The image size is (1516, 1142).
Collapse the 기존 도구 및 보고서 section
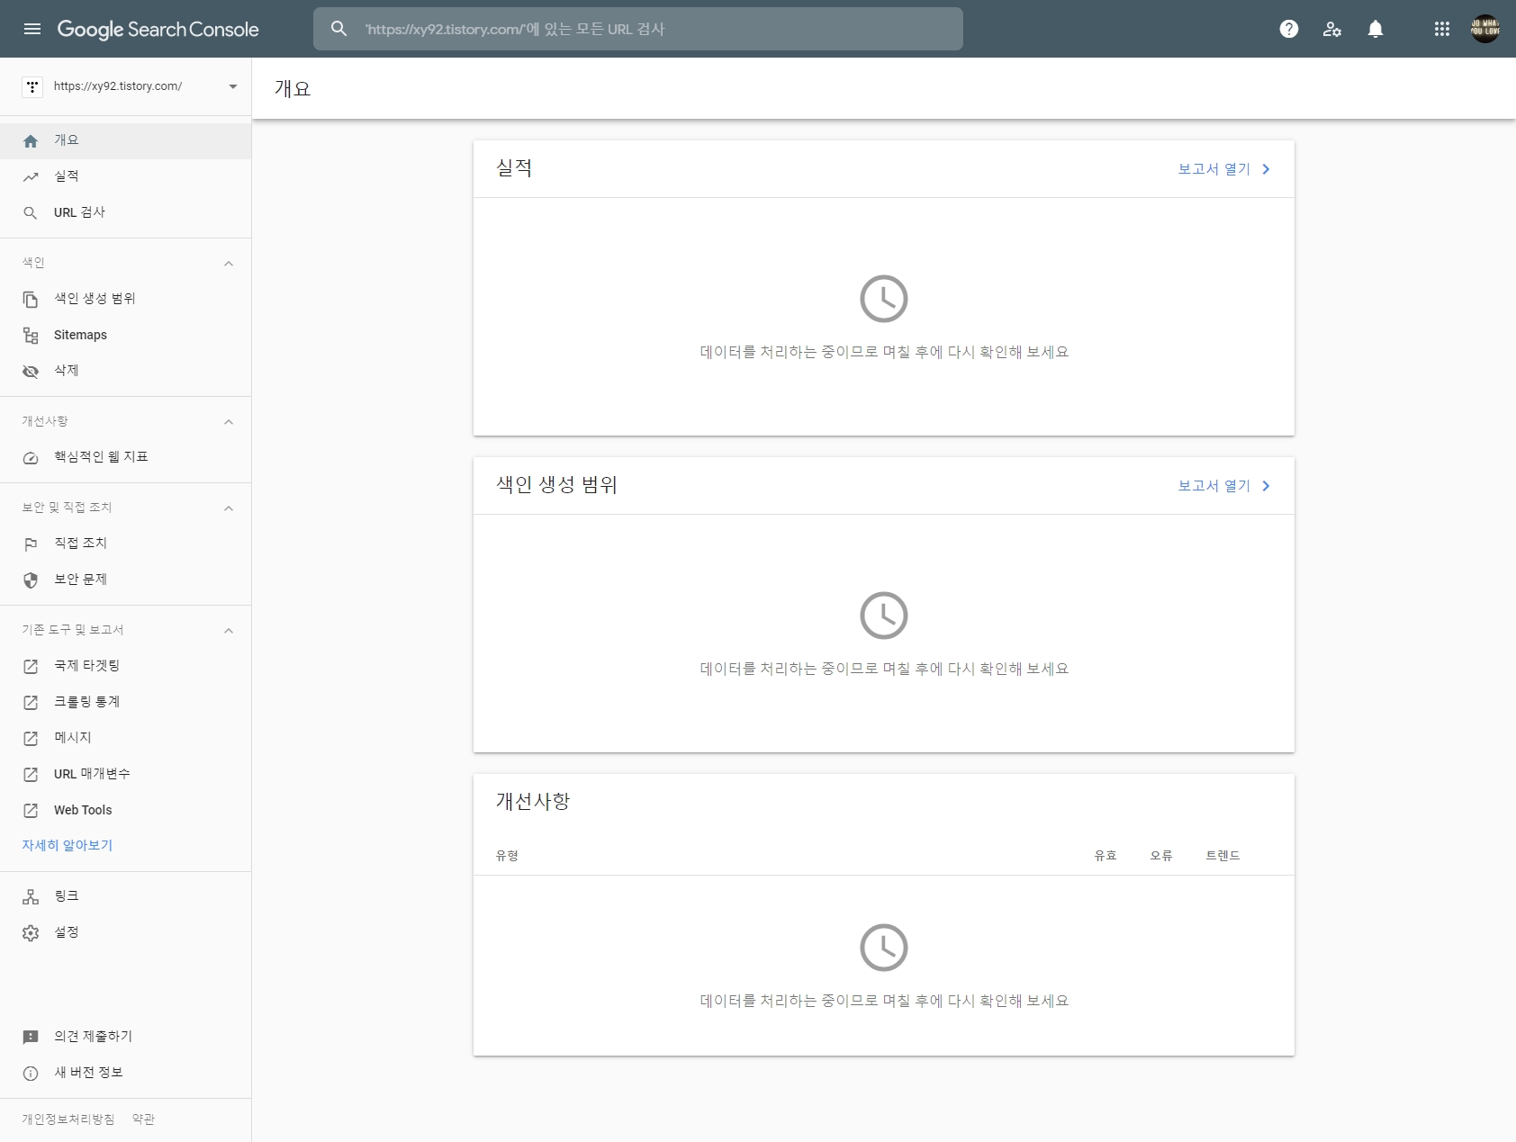point(229,631)
